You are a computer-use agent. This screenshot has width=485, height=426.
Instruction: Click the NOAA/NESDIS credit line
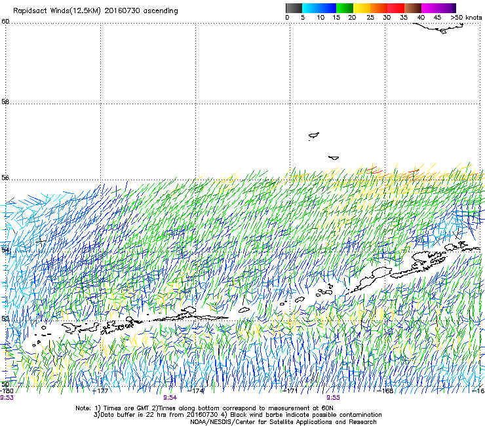coord(283,422)
